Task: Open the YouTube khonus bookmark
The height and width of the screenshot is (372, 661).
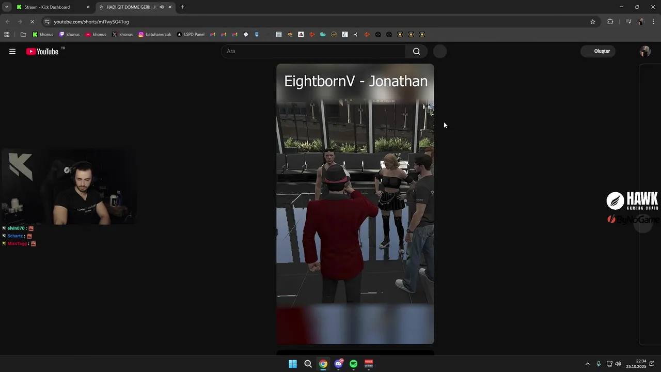Action: pos(96,35)
